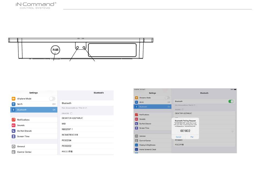Viewport: 255px width, 175px height.
Task: Toggle Airplane Mode switch in left screenshot
Action: tap(52, 99)
